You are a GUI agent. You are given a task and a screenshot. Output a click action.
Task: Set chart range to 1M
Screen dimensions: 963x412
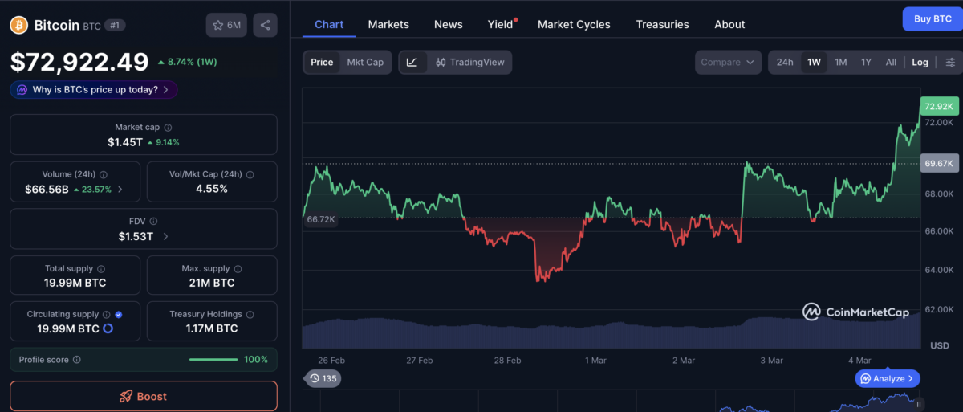click(x=840, y=62)
